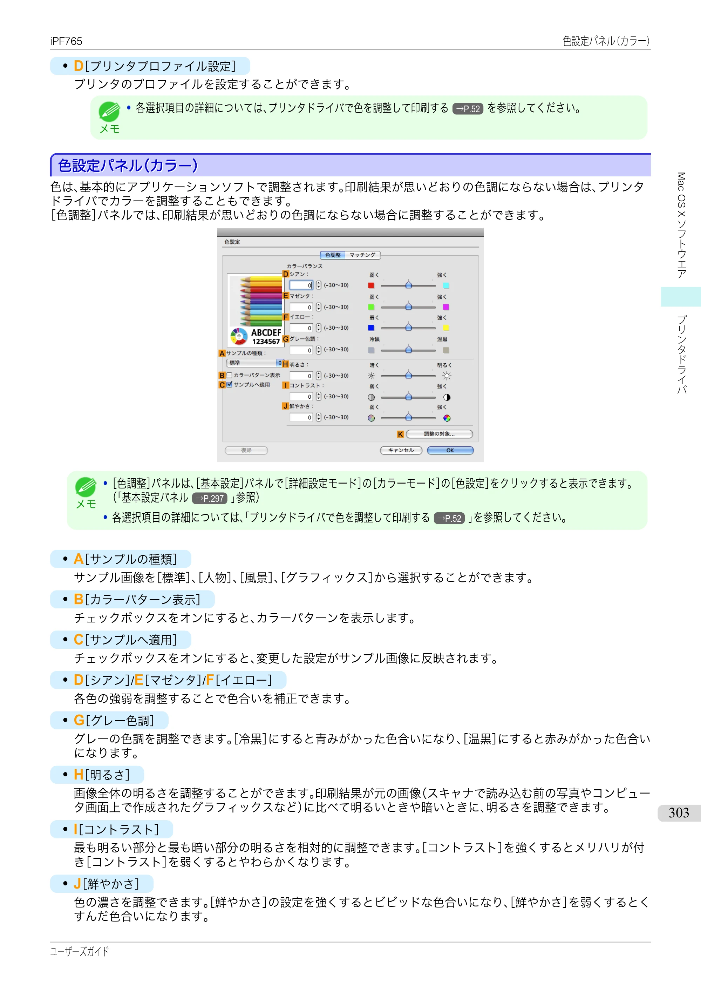The image size is (701, 992).
Task: Click the low contrast gray circle icon
Action: (371, 397)
